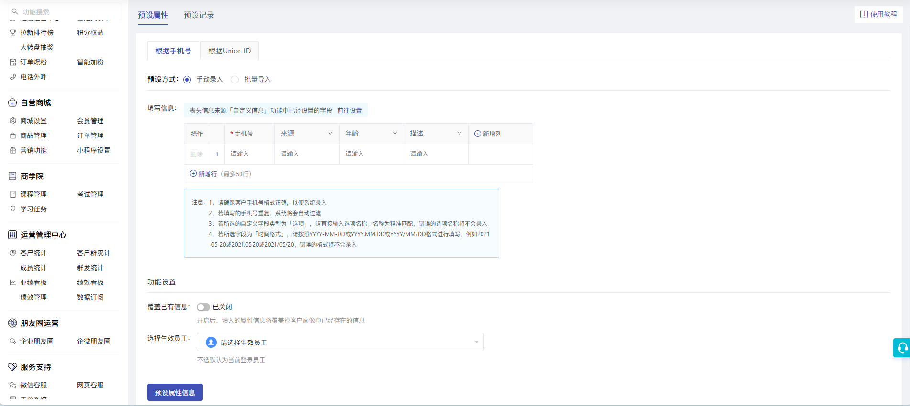Click the 年龄 input in row 1
910x406 pixels.
coord(372,154)
